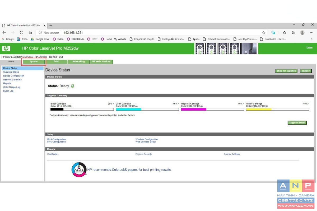Reload the page with the refresh icon
The image size is (317, 211).
point(22,32)
